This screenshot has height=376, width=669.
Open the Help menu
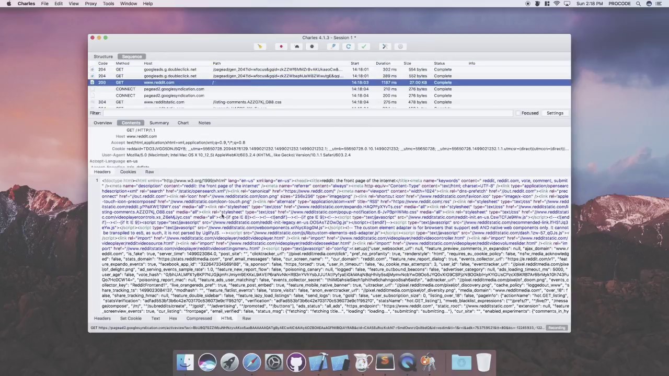pyautogui.click(x=148, y=4)
